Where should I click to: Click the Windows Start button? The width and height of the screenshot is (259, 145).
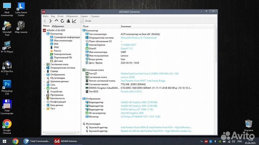[4, 141]
